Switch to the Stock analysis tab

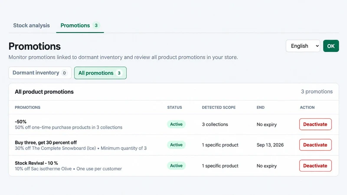[31, 26]
